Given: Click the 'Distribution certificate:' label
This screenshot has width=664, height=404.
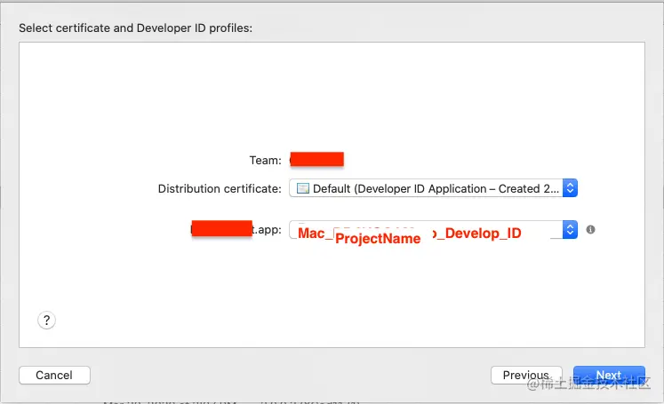Looking at the screenshot, I should tap(220, 188).
